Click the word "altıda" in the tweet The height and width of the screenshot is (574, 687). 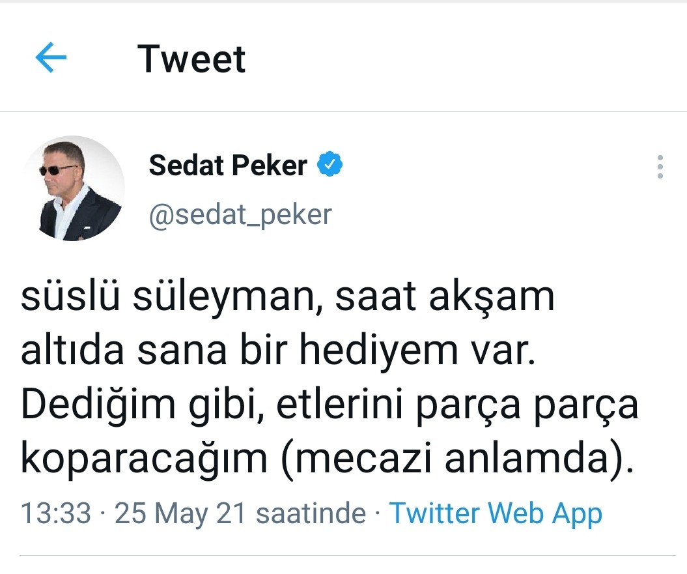point(72,351)
